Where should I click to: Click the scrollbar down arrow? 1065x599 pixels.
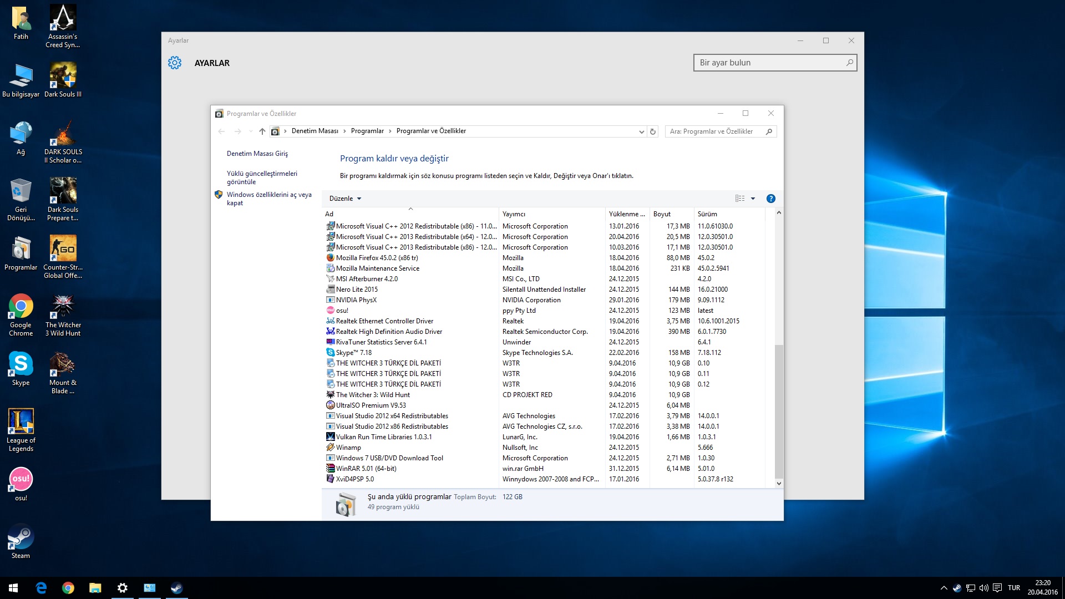pos(779,483)
